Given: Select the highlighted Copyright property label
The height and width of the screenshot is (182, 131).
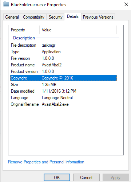Looking at the screenshot, I should (x=19, y=78).
